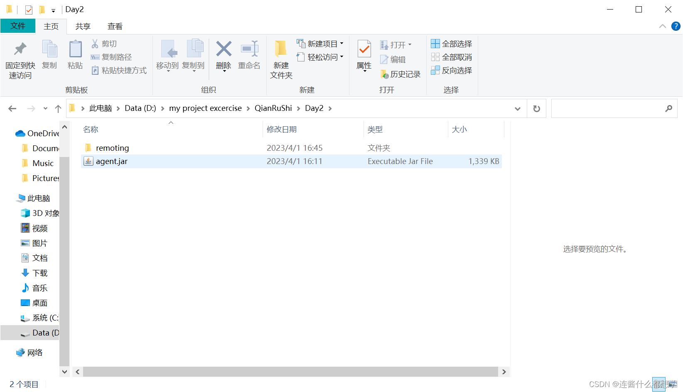The height and width of the screenshot is (392, 683).
Task: Copy the selected agent.jar file
Action: click(x=49, y=56)
